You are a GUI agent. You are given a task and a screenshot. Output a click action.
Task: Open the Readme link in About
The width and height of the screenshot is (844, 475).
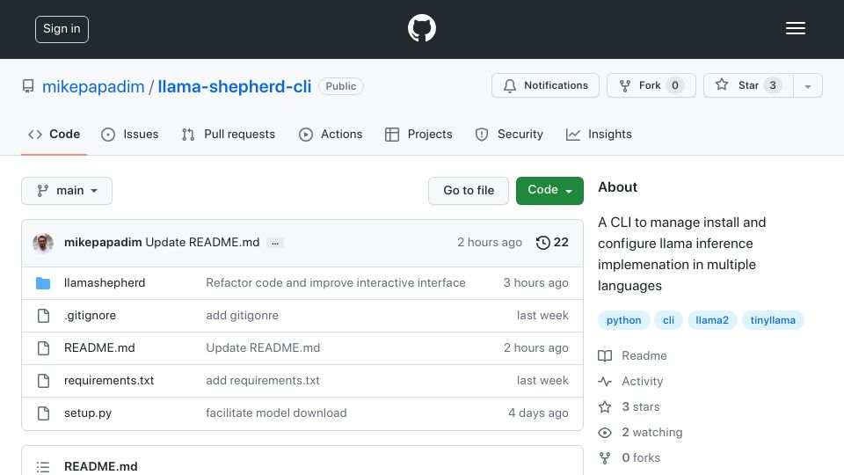tap(644, 356)
